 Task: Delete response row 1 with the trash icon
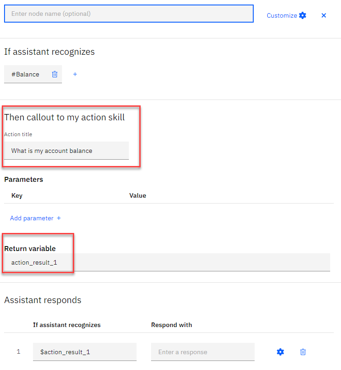coord(303,352)
